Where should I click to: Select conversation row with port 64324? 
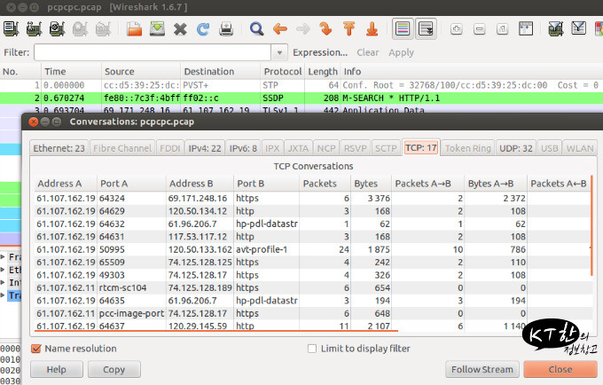point(313,198)
